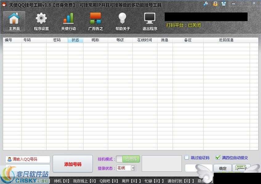Click the 消息 column header
This screenshot has height=184, width=261.
click(x=165, y=40)
